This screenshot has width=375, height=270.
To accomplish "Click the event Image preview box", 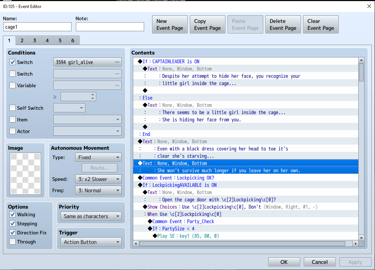I will pos(26,174).
